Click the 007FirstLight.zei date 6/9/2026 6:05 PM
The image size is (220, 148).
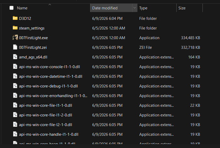pos(107,47)
